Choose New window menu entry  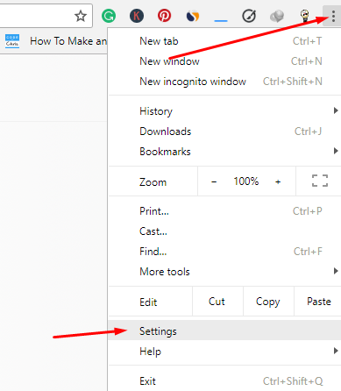(224, 61)
